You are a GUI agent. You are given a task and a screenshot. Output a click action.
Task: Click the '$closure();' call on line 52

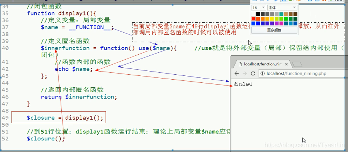[46, 139]
